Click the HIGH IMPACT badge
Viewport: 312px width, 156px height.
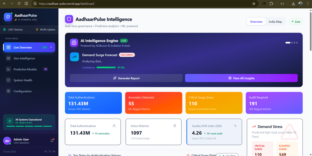click(127, 55)
